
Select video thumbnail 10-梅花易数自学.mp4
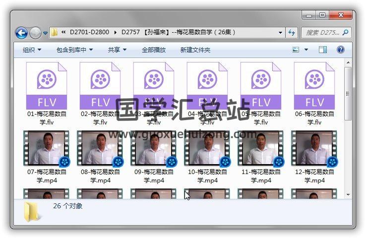207,148
